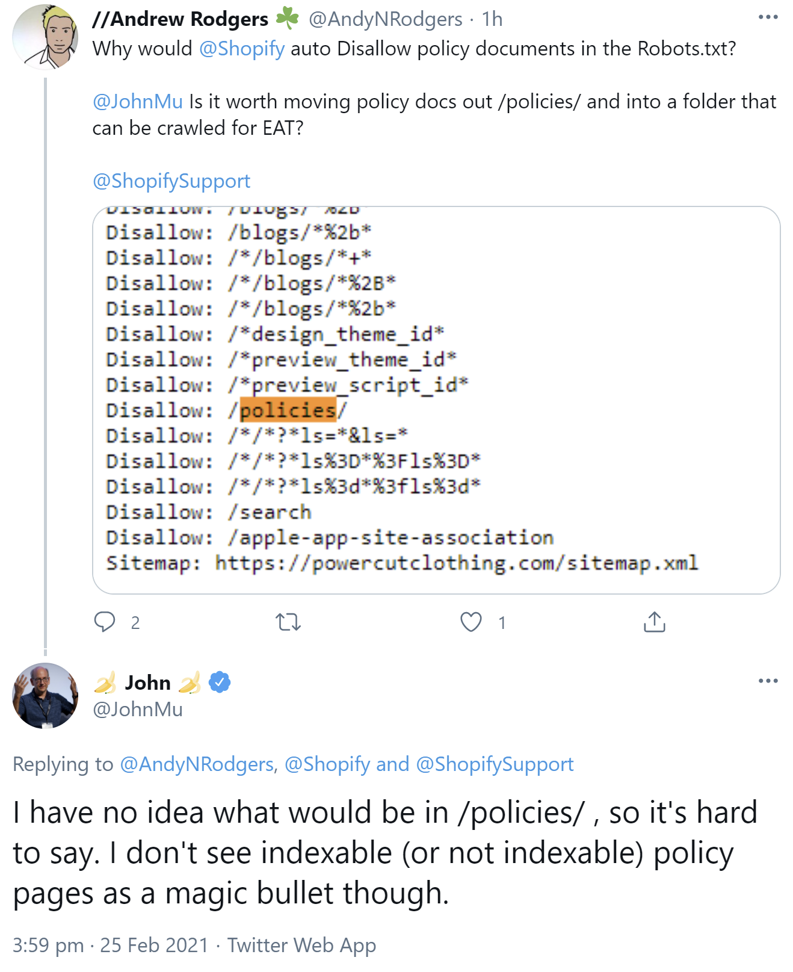The image size is (793, 972).
Task: Click @ShopifySupport in the Replying to line
Action: [x=495, y=764]
